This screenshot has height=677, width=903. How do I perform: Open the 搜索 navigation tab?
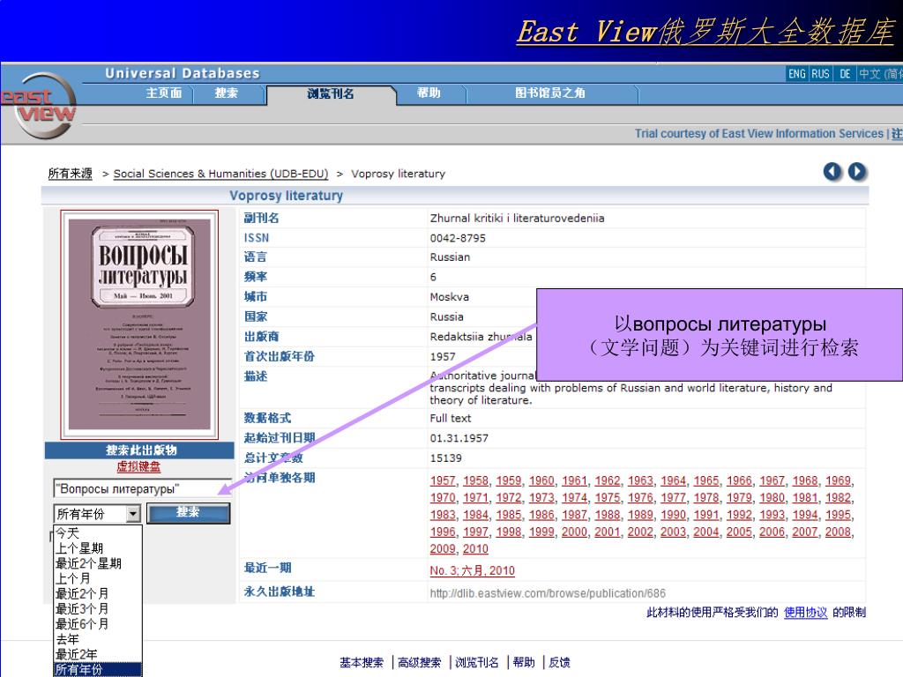point(226,93)
